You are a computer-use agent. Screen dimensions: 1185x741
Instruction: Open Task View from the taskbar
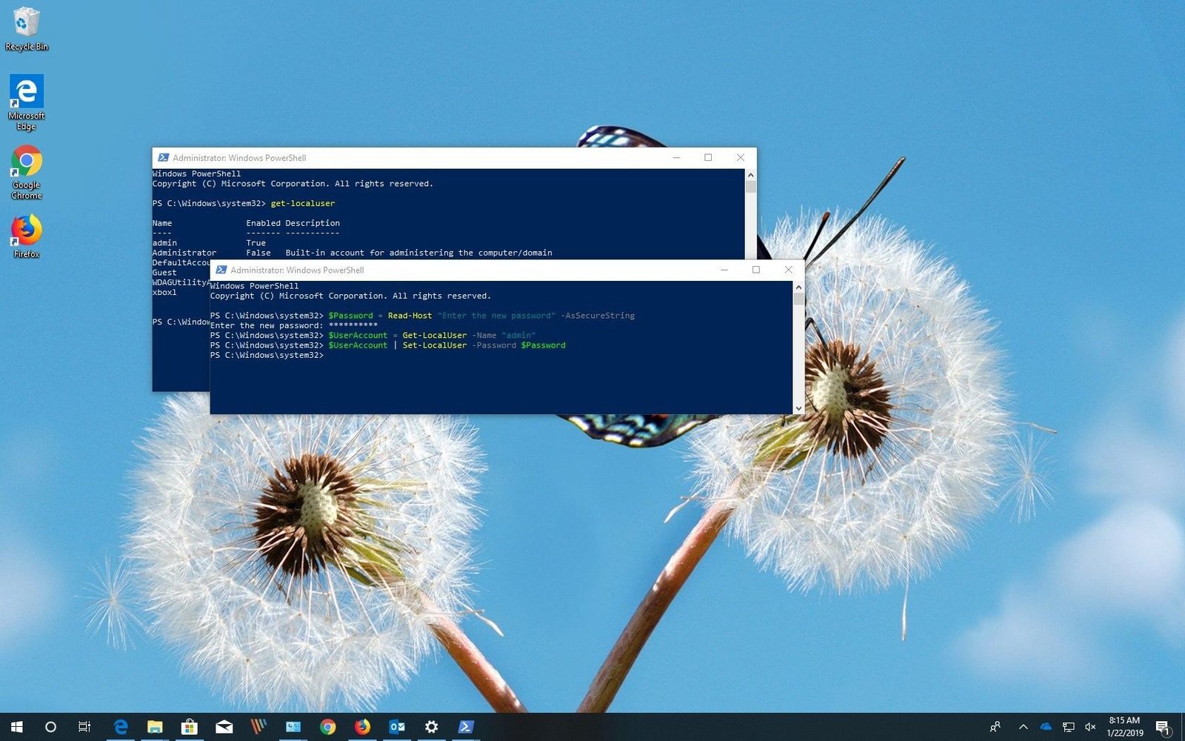tap(84, 727)
